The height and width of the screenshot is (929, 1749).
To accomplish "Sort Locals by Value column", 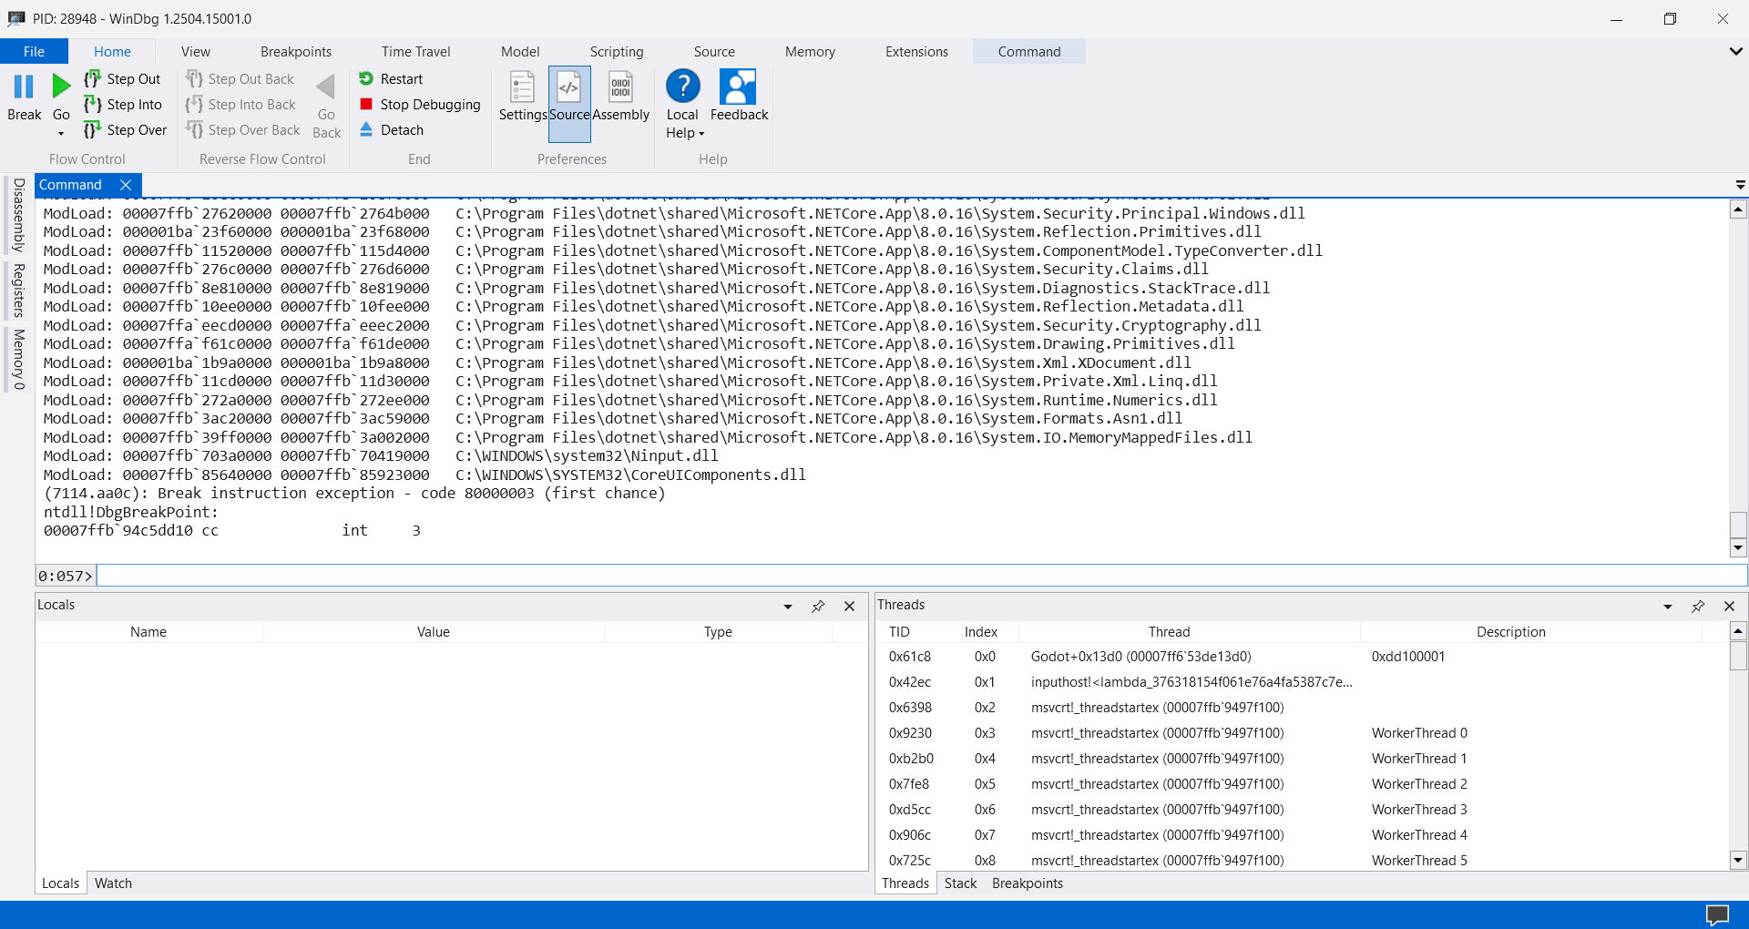I will [x=434, y=632].
